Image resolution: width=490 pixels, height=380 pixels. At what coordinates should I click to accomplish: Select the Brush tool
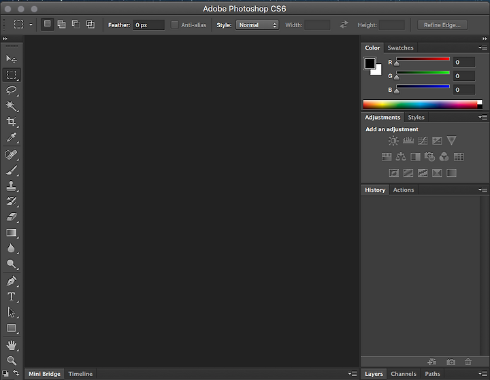[12, 171]
